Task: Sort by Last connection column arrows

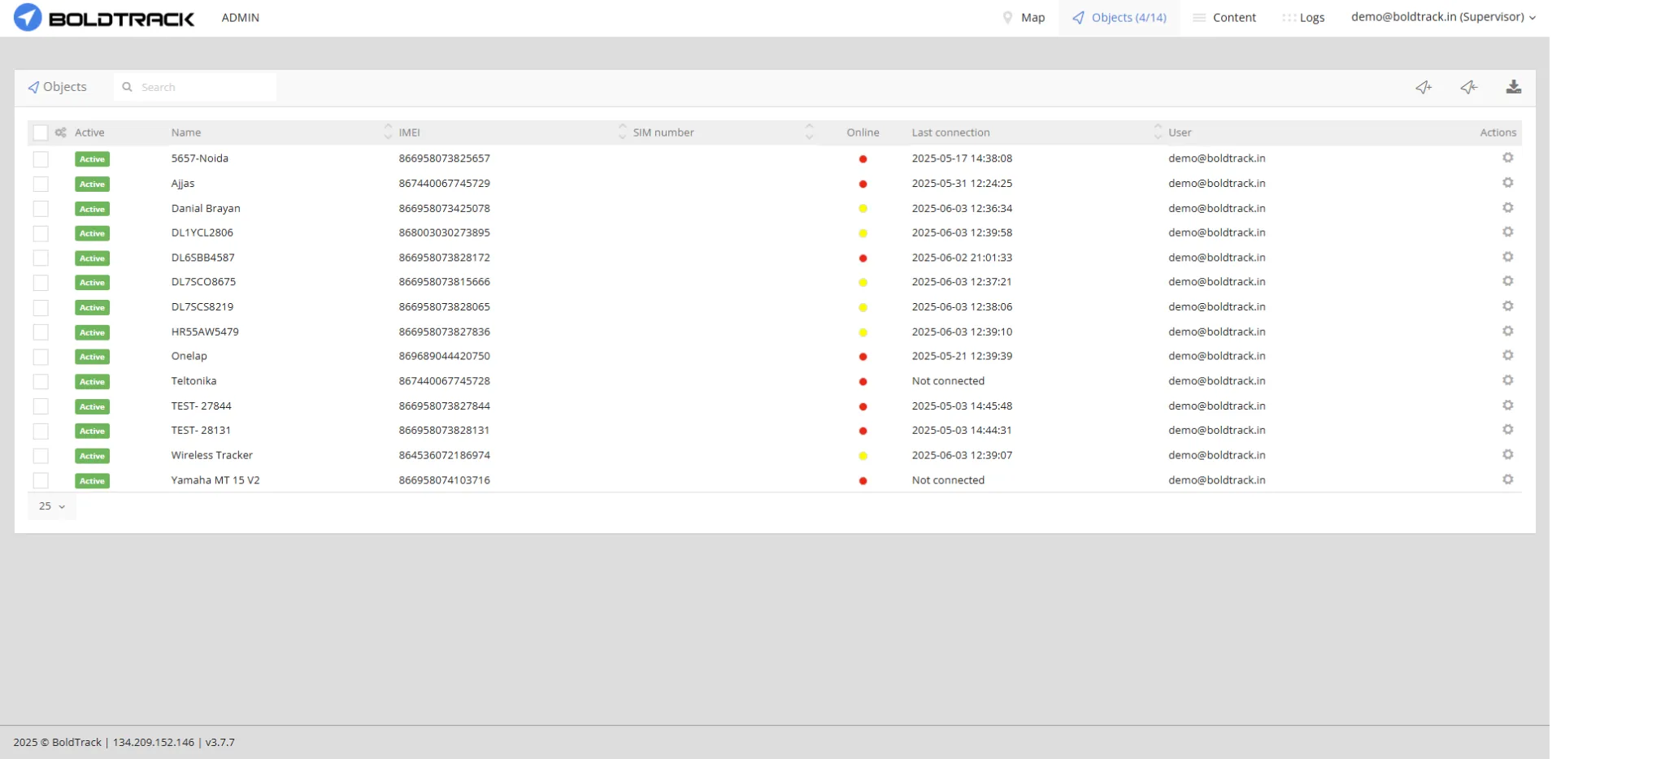Action: 1158,132
